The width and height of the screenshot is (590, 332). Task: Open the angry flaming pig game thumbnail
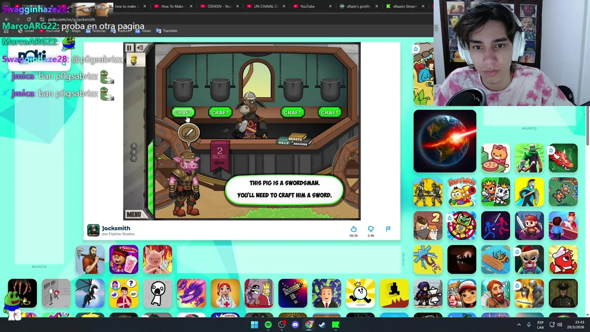click(157, 260)
